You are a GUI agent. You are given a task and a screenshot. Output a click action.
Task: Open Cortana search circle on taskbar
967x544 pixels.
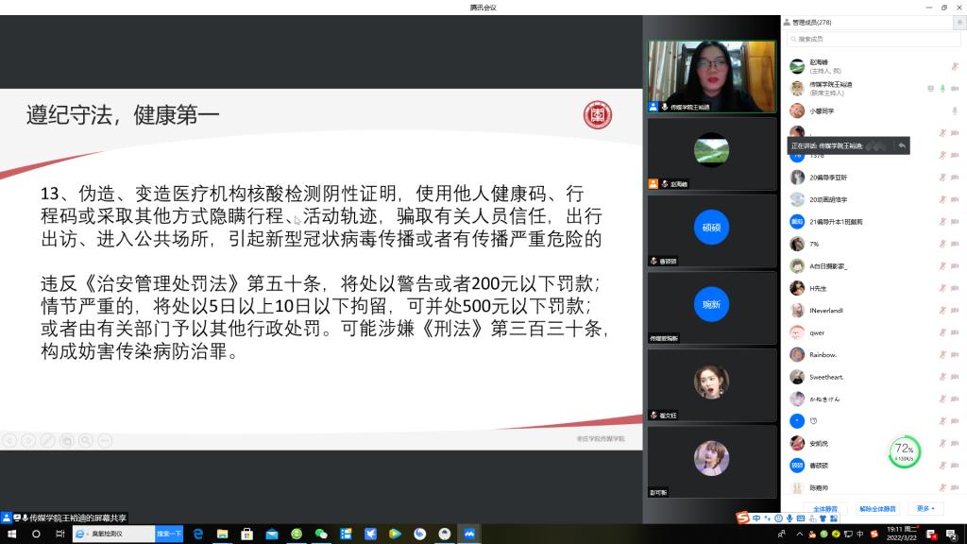(36, 535)
